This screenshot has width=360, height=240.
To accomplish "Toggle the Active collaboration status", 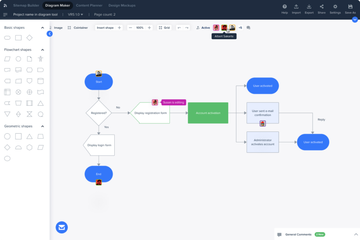I will 203,27.
